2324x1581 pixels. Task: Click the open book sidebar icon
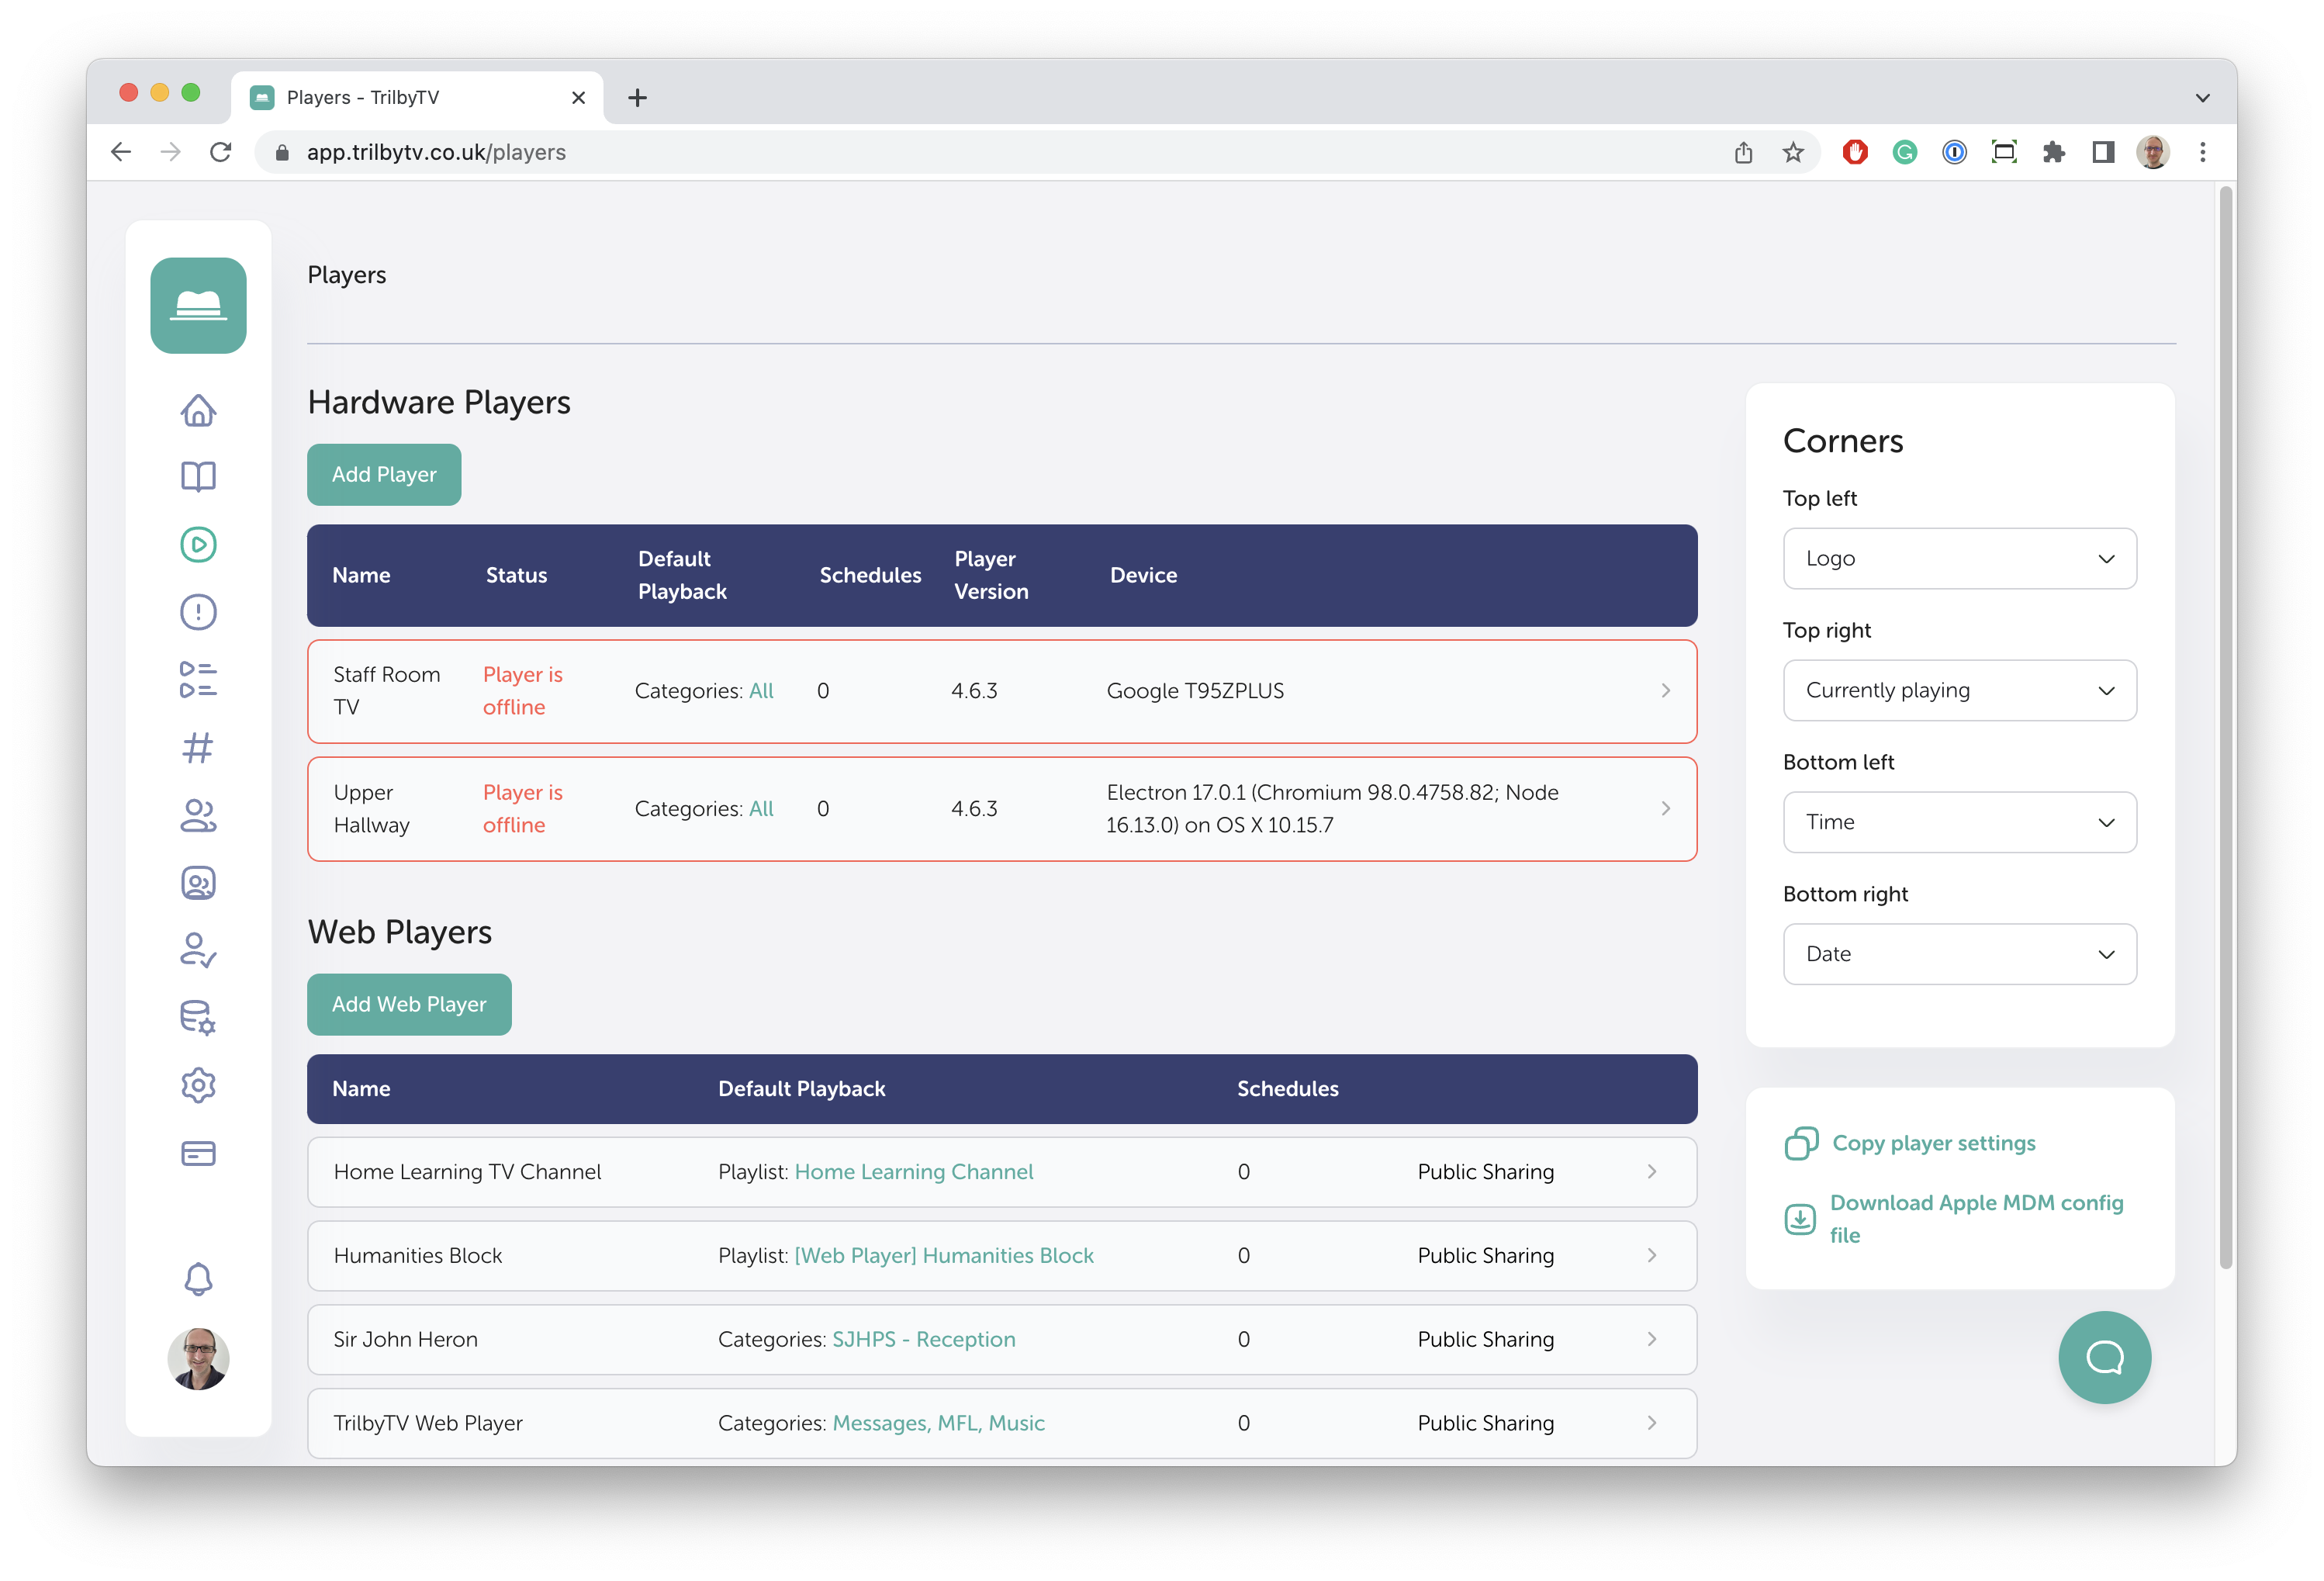coord(198,477)
